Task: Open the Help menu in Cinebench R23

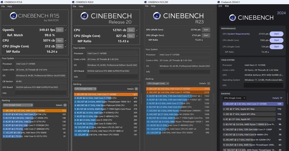Action: tap(153, 6)
